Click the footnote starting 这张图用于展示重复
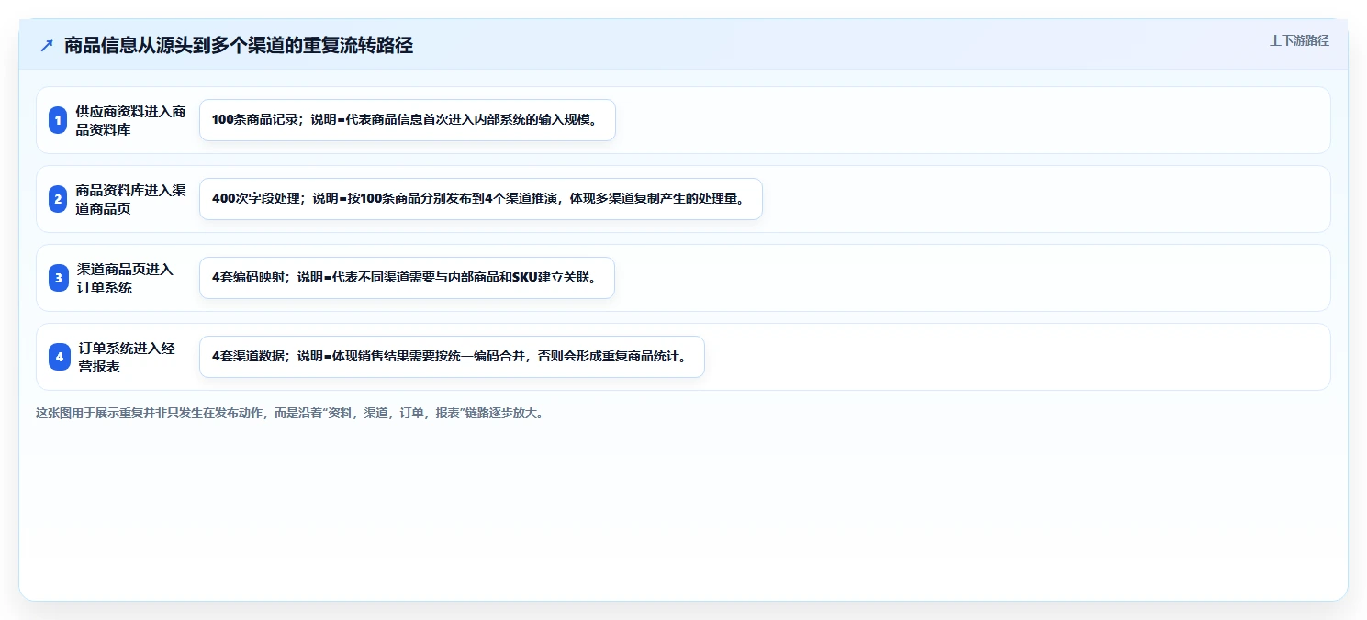The image size is (1367, 620). pos(291,413)
